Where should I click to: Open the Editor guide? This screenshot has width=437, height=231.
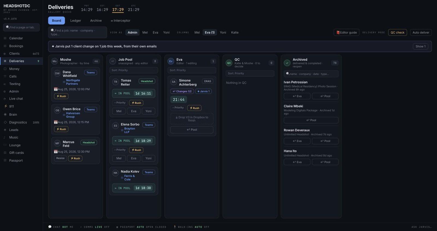346,33
